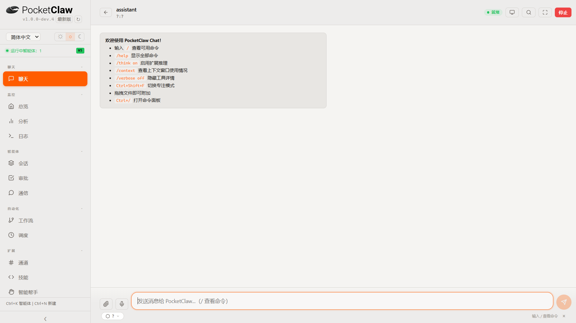Switch to dark theme moon icon
The width and height of the screenshot is (576, 323).
pyautogui.click(x=80, y=37)
